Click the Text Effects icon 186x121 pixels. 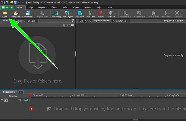tap(165, 13)
